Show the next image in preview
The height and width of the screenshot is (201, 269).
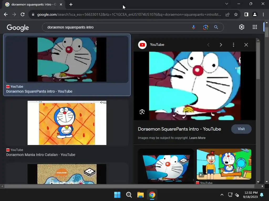(221, 45)
